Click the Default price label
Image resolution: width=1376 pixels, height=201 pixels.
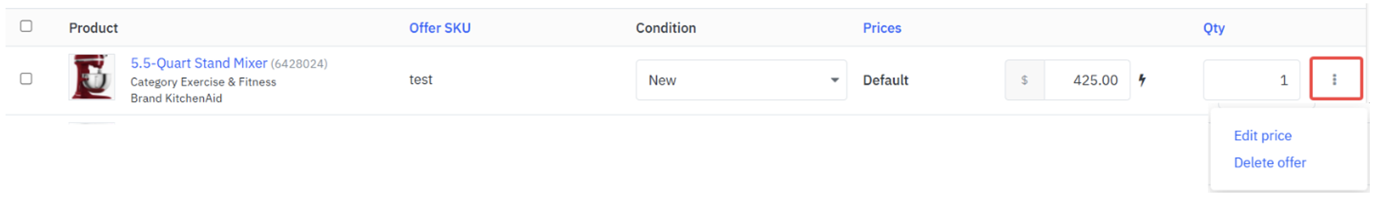point(885,80)
